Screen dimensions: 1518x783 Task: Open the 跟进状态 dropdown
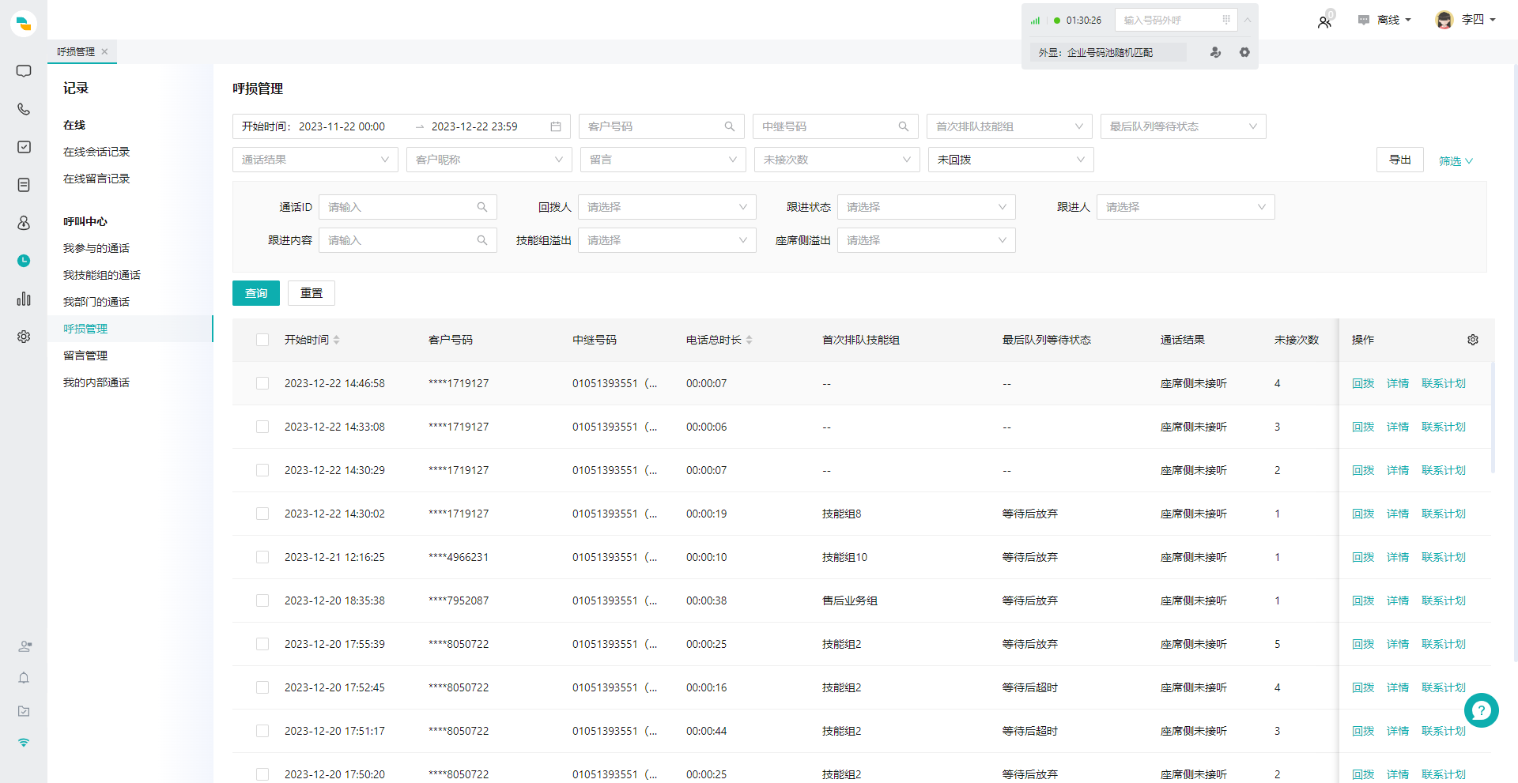pyautogui.click(x=926, y=207)
